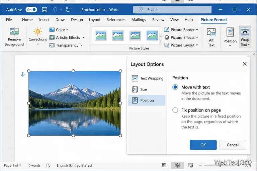Switch to the Insert tab

[x=44, y=20]
